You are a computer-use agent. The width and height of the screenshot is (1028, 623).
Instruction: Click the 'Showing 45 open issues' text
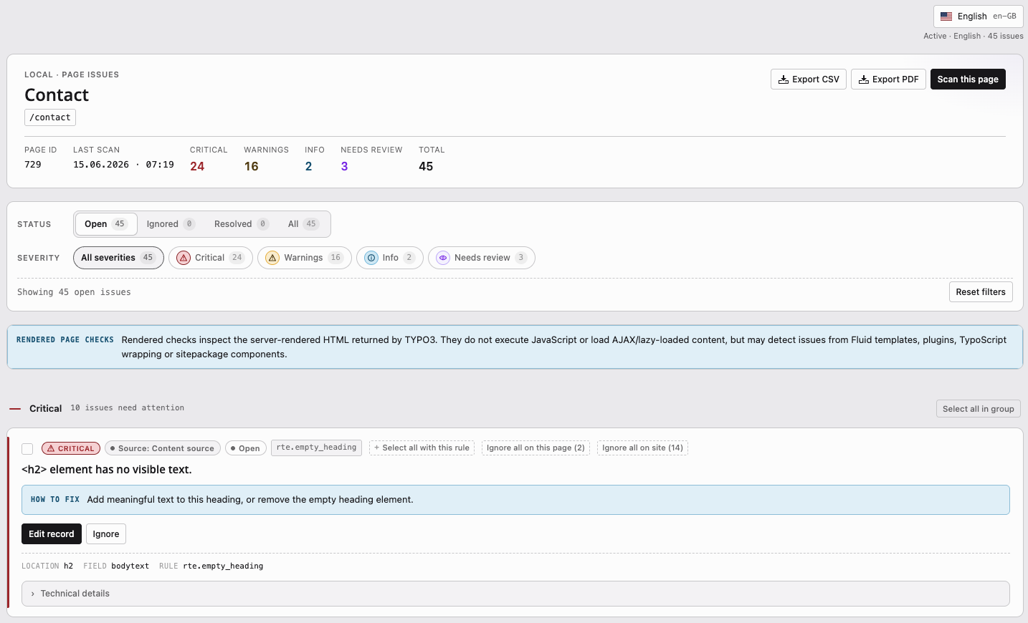click(74, 292)
